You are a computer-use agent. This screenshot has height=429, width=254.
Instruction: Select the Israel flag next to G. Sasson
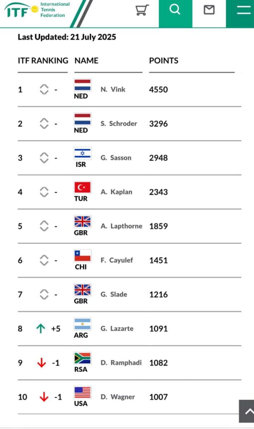click(x=82, y=153)
